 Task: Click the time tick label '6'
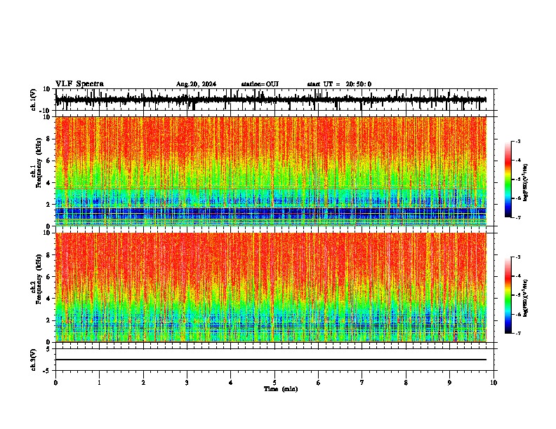(319, 383)
